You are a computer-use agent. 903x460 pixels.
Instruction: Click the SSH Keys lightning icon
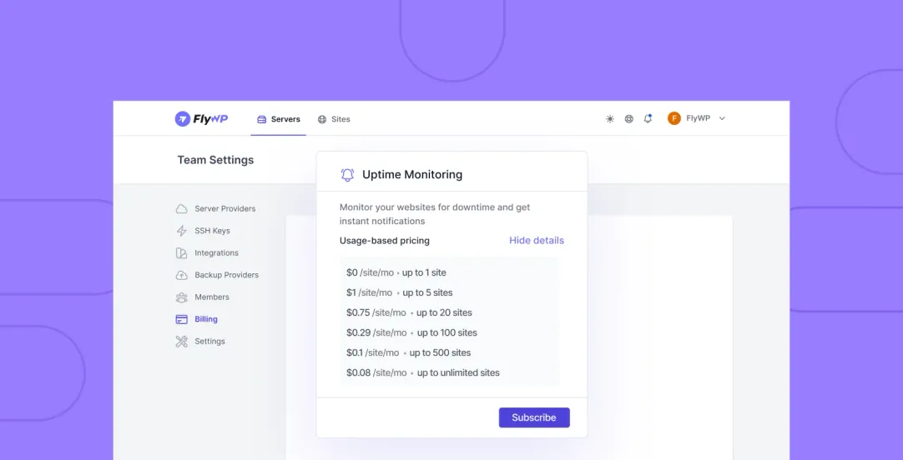point(181,231)
